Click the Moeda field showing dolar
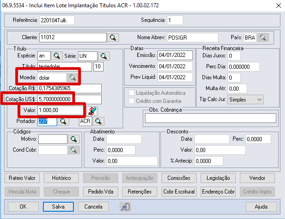Viewport: 285px width, 219px height. pos(52,78)
